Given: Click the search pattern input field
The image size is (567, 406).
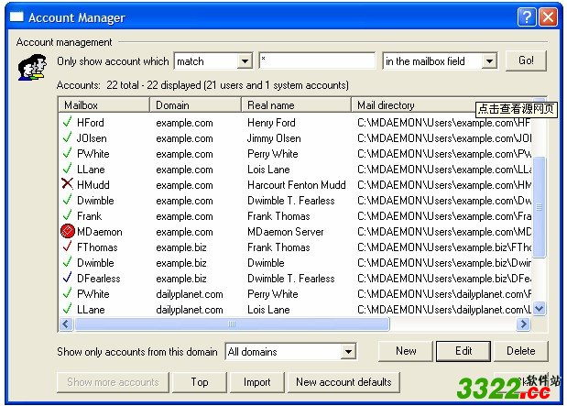Looking at the screenshot, I should pos(317,60).
